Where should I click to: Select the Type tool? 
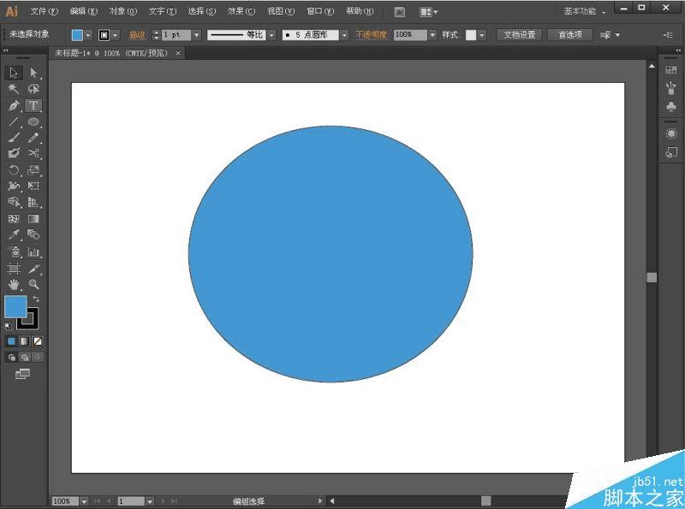click(x=33, y=106)
